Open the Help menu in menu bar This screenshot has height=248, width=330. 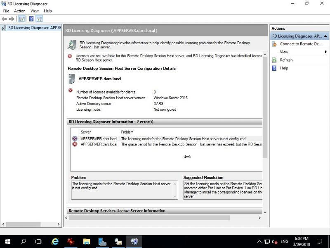(x=48, y=11)
